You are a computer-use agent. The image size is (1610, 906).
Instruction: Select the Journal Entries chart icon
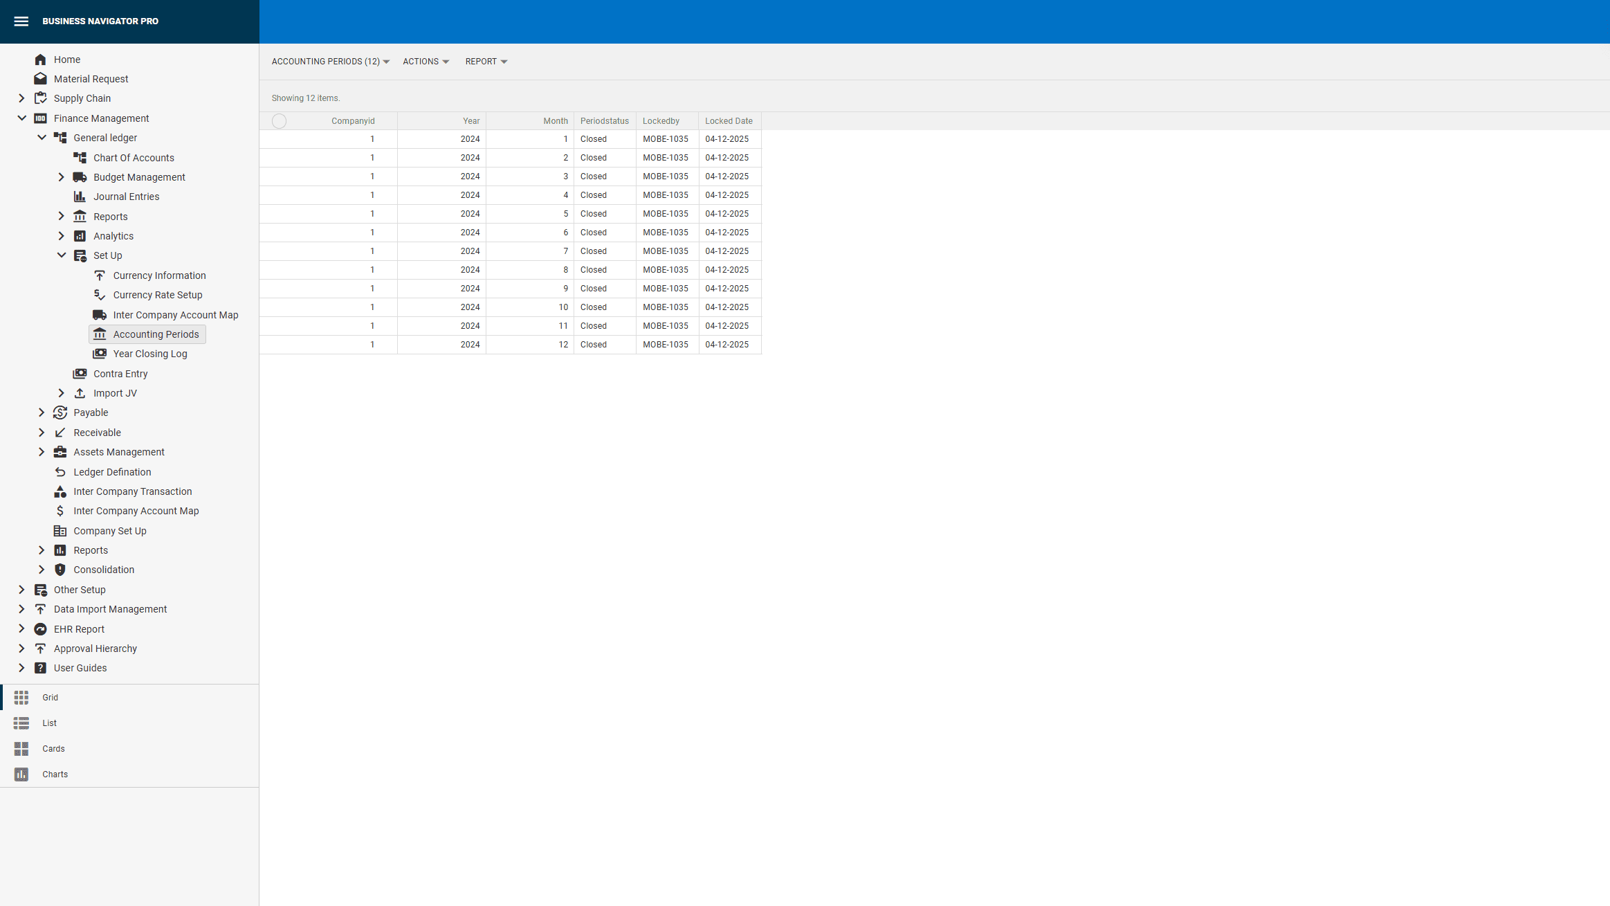coord(80,197)
